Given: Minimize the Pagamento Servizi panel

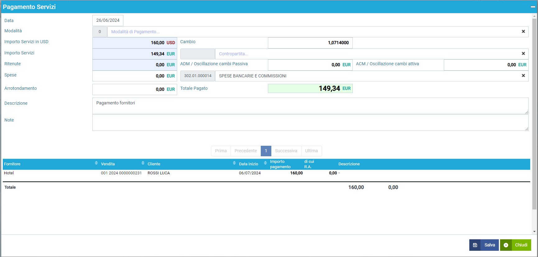Looking at the screenshot, I should pyautogui.click(x=533, y=7).
